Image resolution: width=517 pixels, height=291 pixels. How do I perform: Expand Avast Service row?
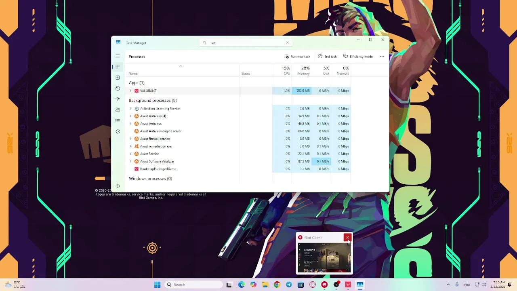(x=130, y=154)
